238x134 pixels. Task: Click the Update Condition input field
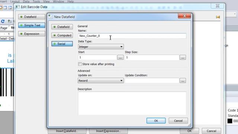click(x=152, y=80)
